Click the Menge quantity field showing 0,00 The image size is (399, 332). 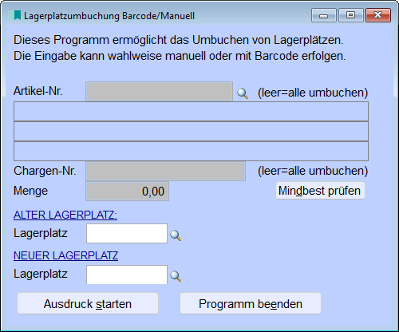127,192
